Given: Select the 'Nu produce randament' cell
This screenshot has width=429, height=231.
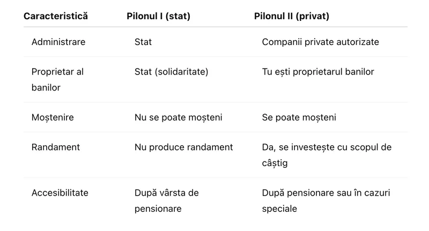Looking at the screenshot, I should pos(183,147).
